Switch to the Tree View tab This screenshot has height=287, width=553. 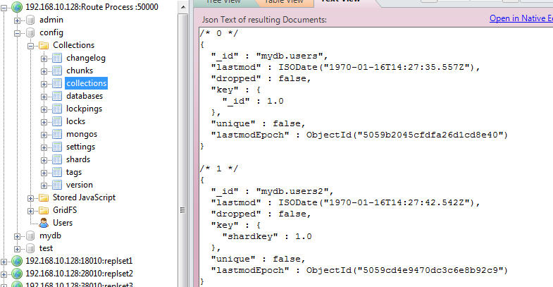tap(223, 2)
